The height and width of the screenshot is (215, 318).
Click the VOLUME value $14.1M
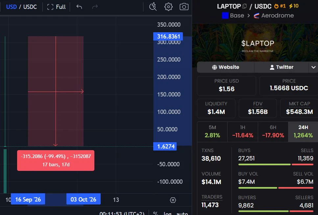tap(211, 182)
